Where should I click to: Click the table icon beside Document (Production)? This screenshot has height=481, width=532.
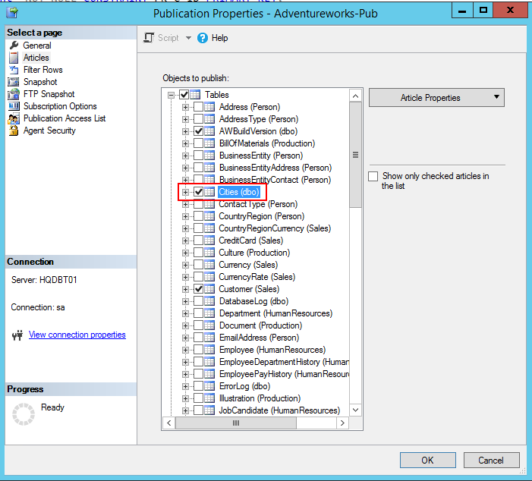209,325
